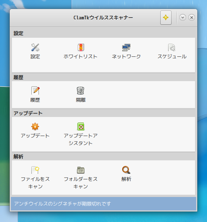Screen dimensions: 207x222
Task: Click the 設定 section header label
Action: point(18,33)
